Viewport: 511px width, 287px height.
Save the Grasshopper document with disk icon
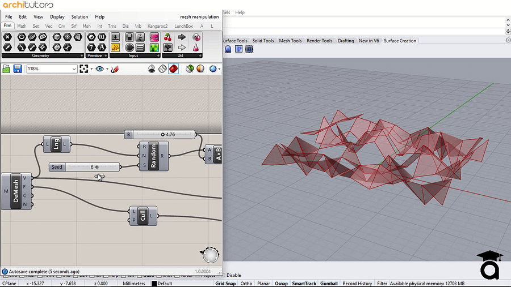(x=17, y=69)
